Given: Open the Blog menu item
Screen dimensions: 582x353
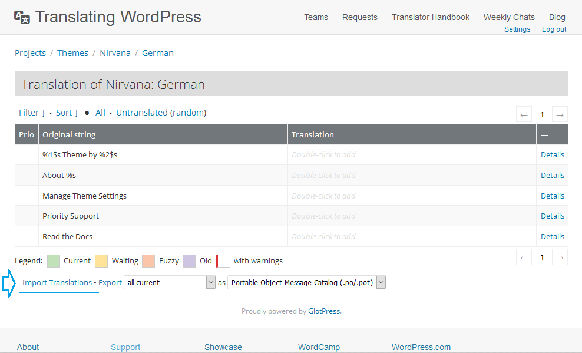Looking at the screenshot, I should 557,17.
